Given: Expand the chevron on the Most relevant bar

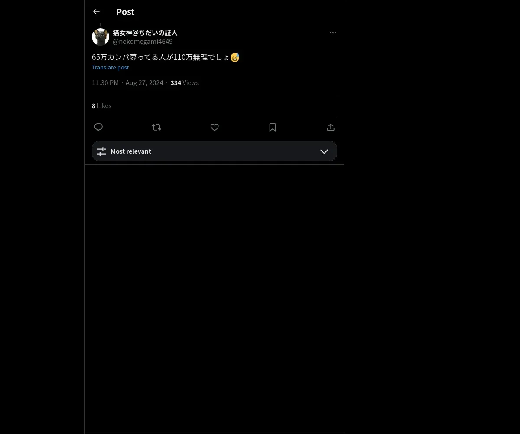Looking at the screenshot, I should [324, 151].
